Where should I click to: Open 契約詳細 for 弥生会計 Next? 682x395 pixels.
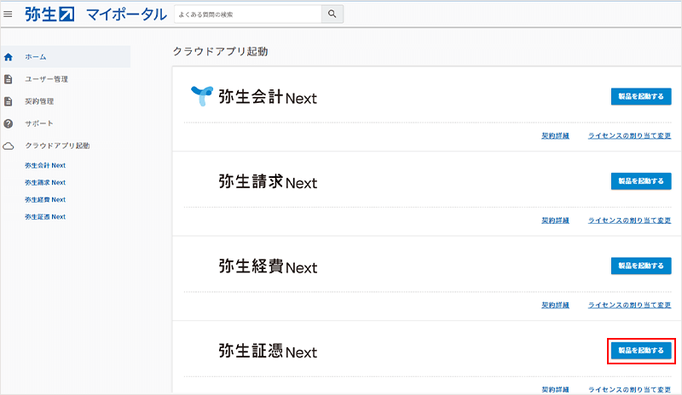click(556, 136)
